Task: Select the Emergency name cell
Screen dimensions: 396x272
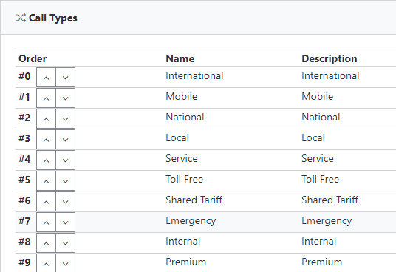Action: pyautogui.click(x=191, y=221)
